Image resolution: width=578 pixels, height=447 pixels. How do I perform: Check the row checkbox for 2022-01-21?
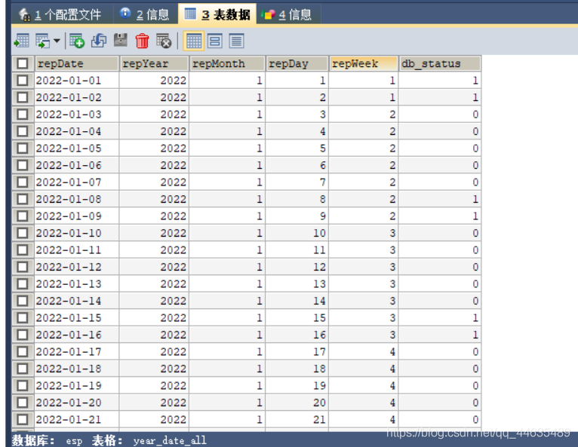coord(23,419)
